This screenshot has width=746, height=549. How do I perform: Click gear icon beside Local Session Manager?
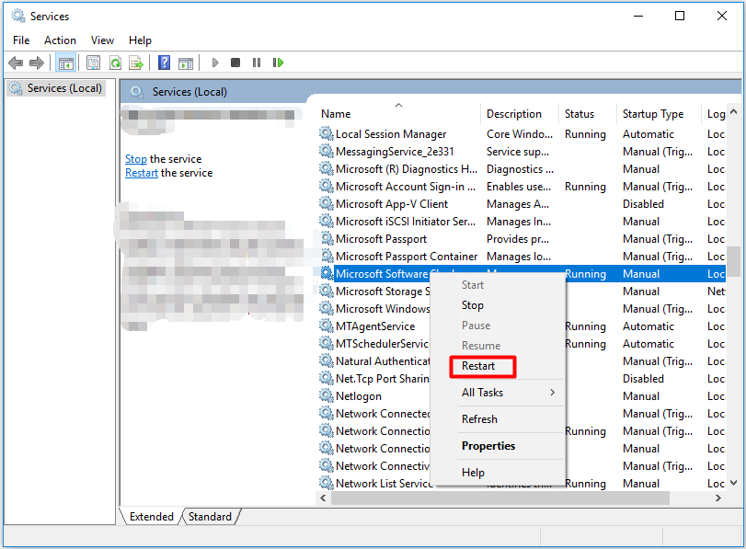coord(326,133)
